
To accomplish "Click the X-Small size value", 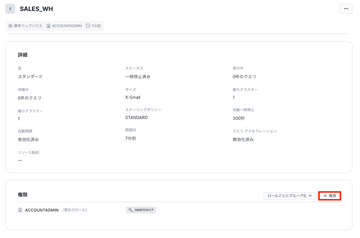I will click(x=133, y=97).
